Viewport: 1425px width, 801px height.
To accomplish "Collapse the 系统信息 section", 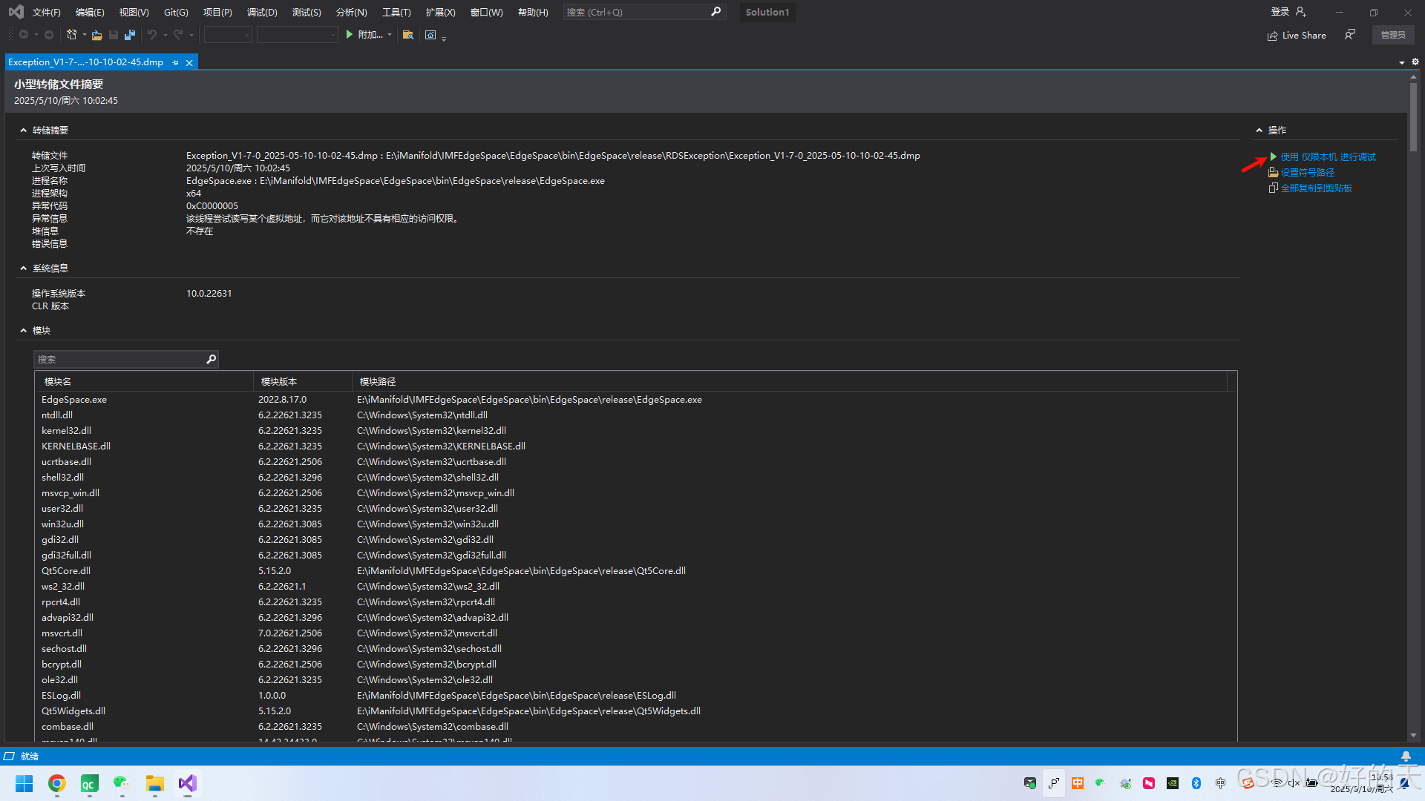I will [23, 268].
